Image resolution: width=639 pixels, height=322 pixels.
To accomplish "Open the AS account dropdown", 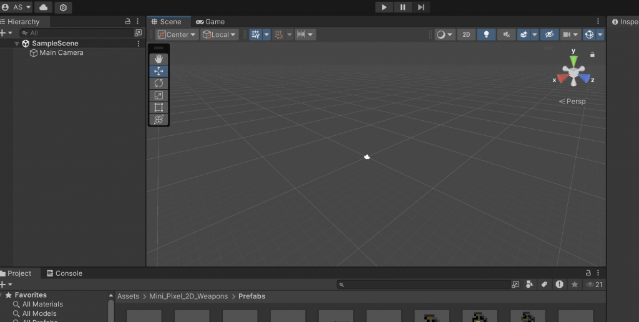I will click(x=16, y=7).
